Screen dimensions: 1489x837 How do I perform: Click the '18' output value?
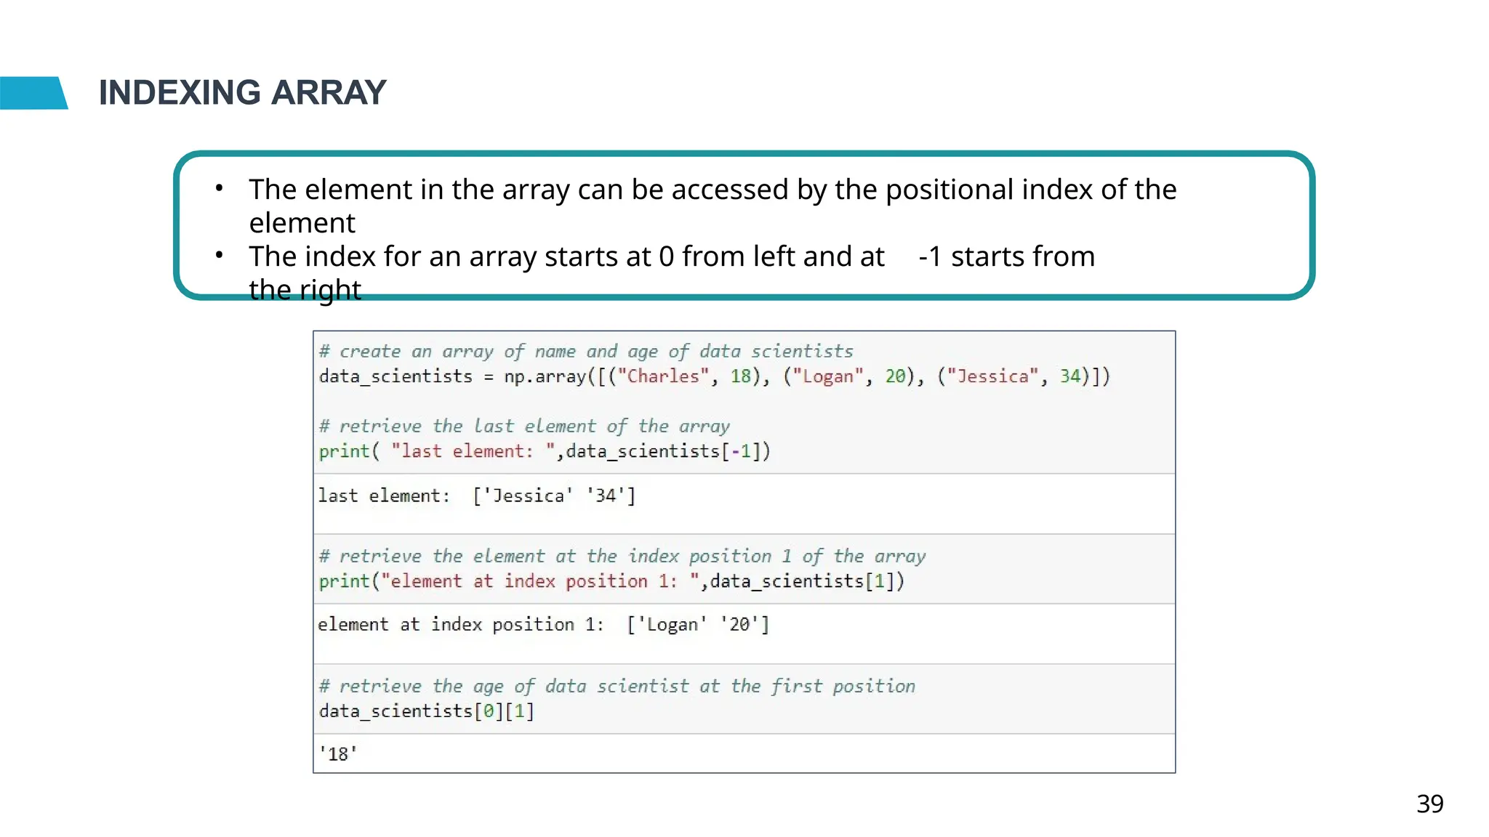[x=338, y=754]
